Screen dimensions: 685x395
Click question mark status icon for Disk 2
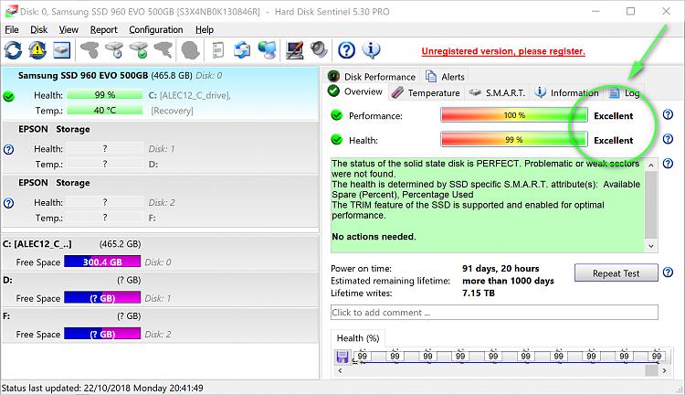pos(8,203)
